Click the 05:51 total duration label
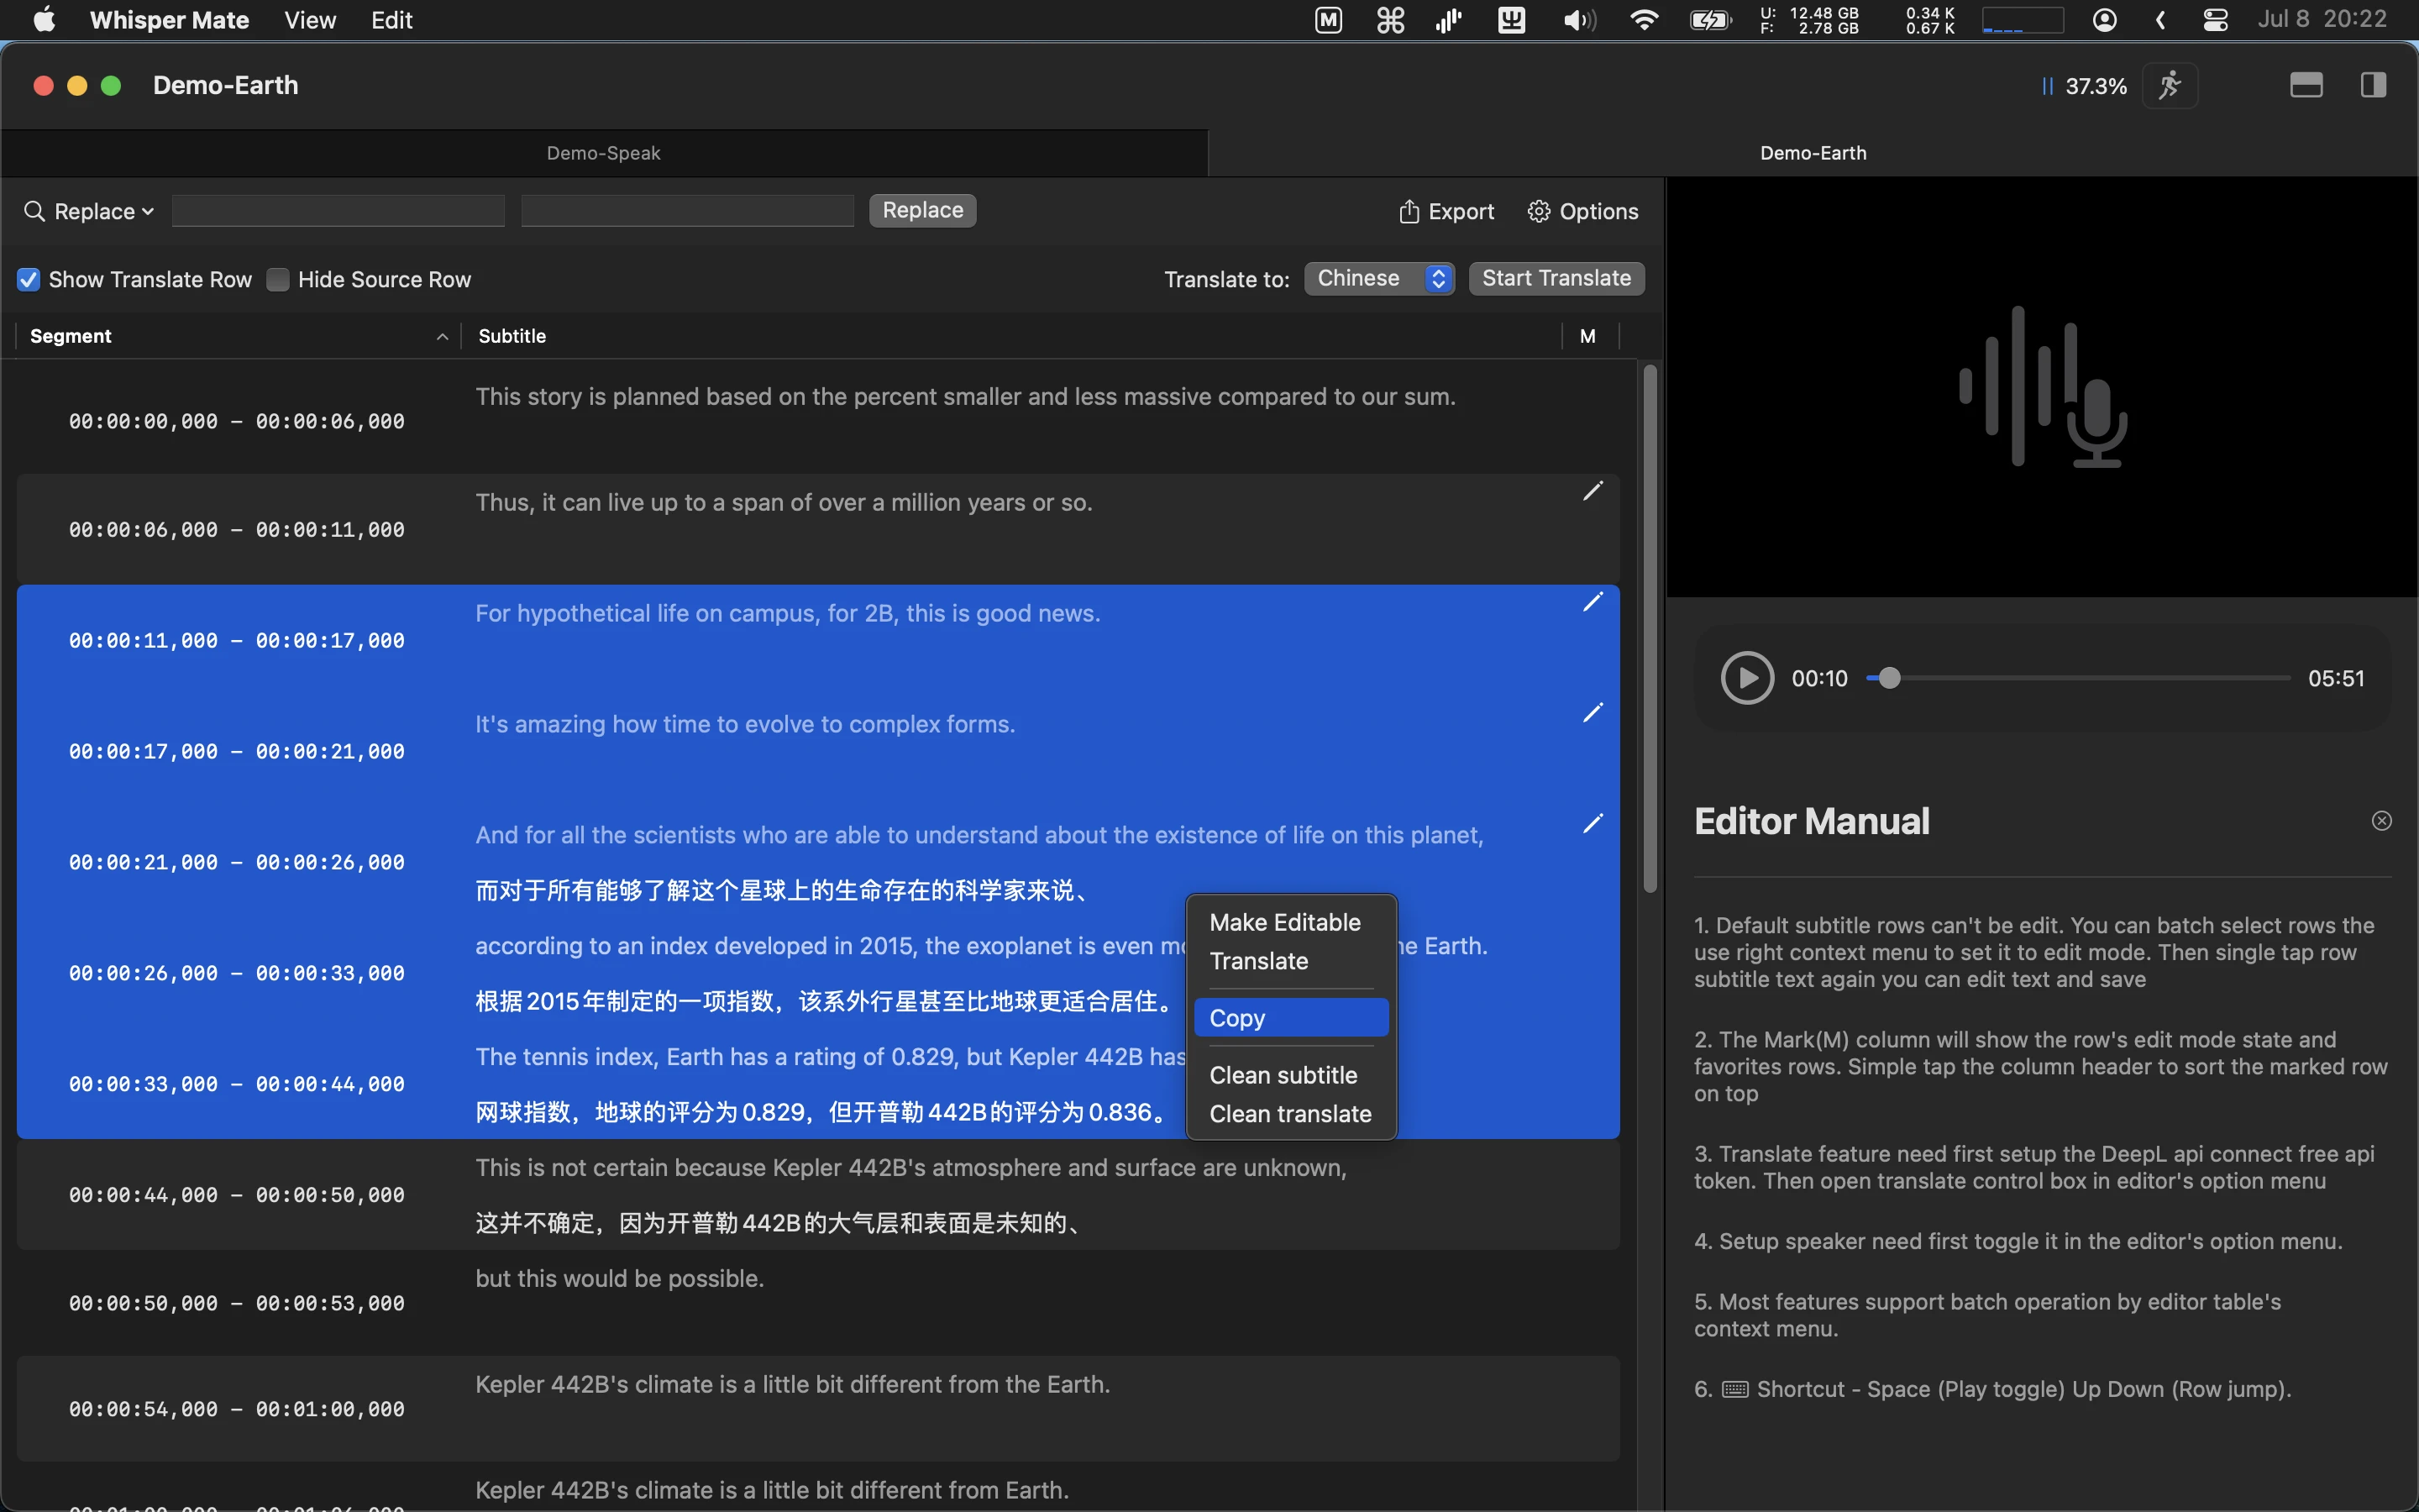 [x=2336, y=678]
